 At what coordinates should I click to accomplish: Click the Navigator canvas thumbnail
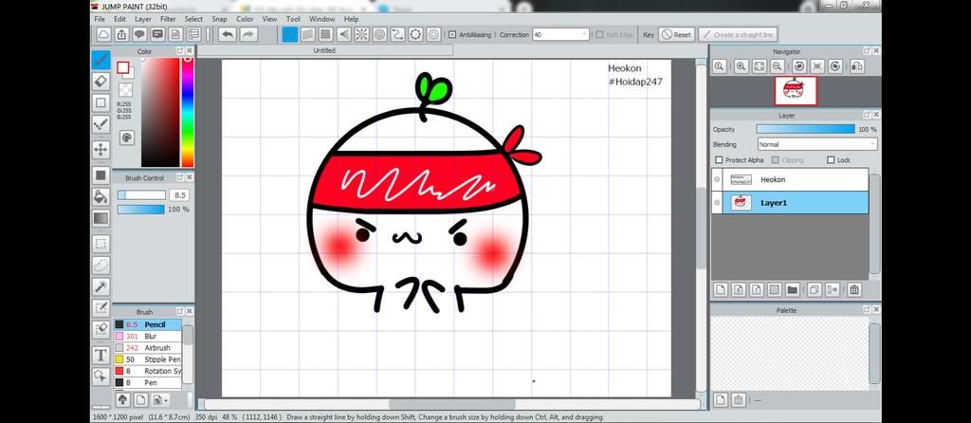[796, 90]
